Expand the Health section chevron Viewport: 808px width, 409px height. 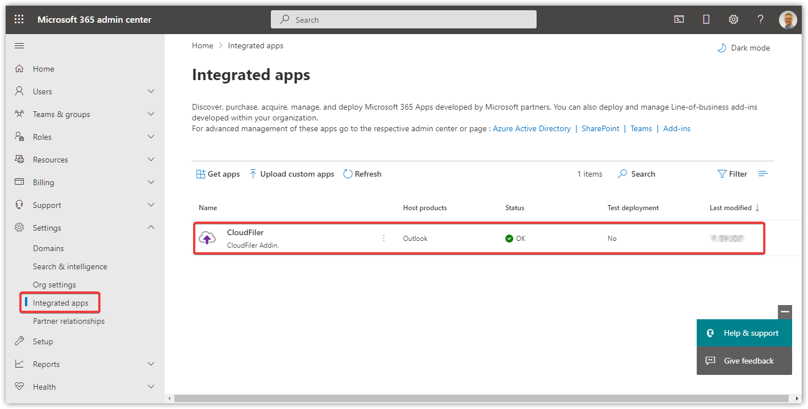[151, 386]
